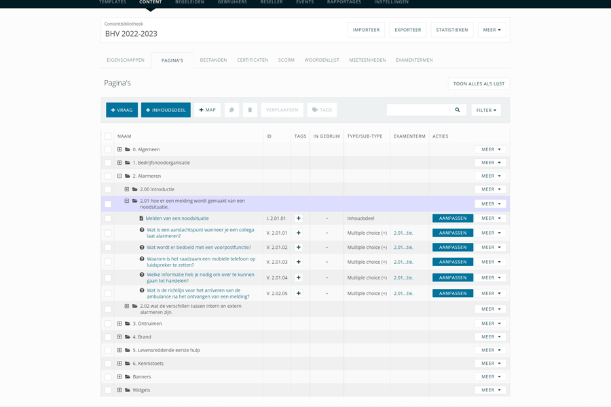611x407 pixels.
Task: Click folder icon of 1. Bedrijfsnoodorganisatie
Action: pyautogui.click(x=128, y=163)
